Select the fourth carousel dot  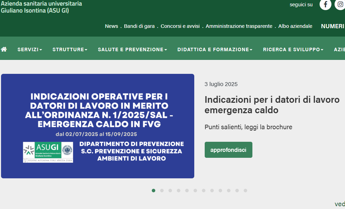coord(179,191)
